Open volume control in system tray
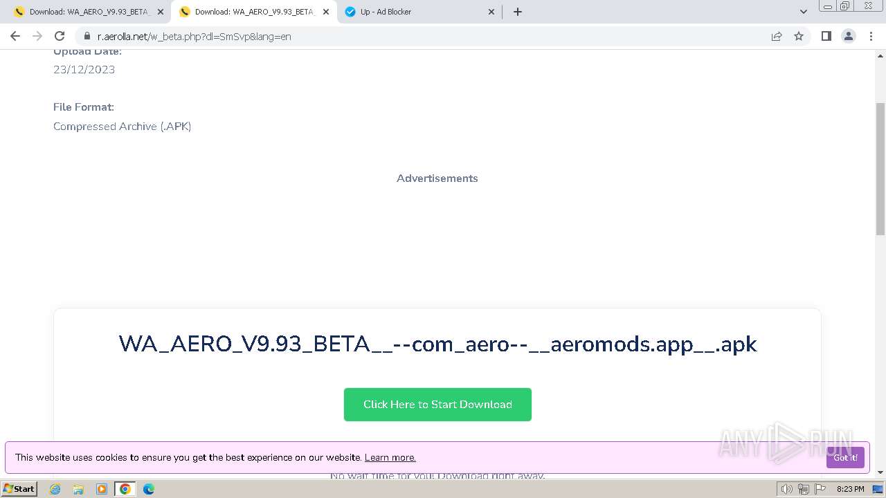 (x=787, y=489)
